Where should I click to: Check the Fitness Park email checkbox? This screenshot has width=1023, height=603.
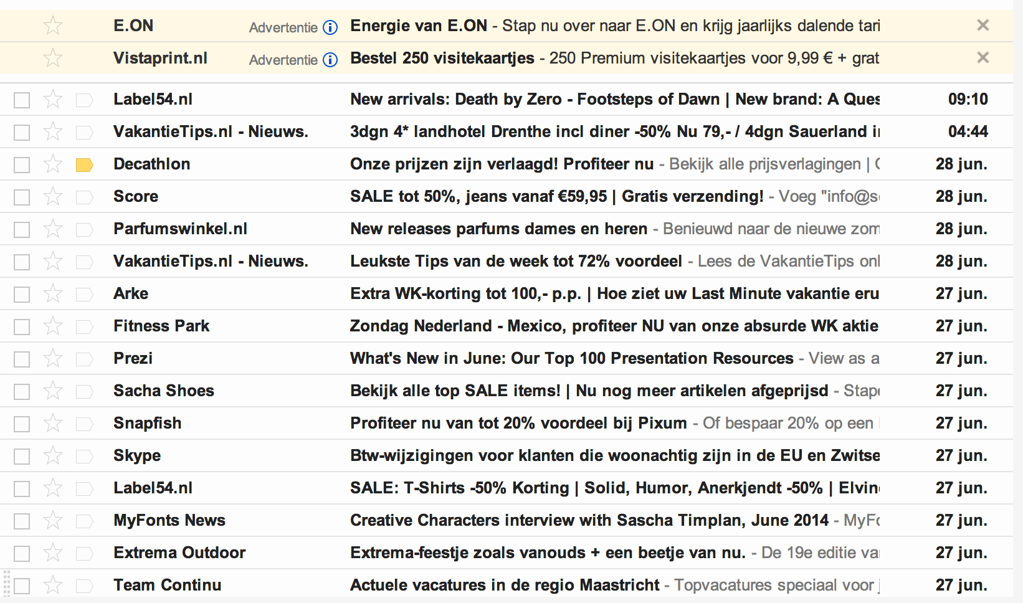click(x=22, y=327)
